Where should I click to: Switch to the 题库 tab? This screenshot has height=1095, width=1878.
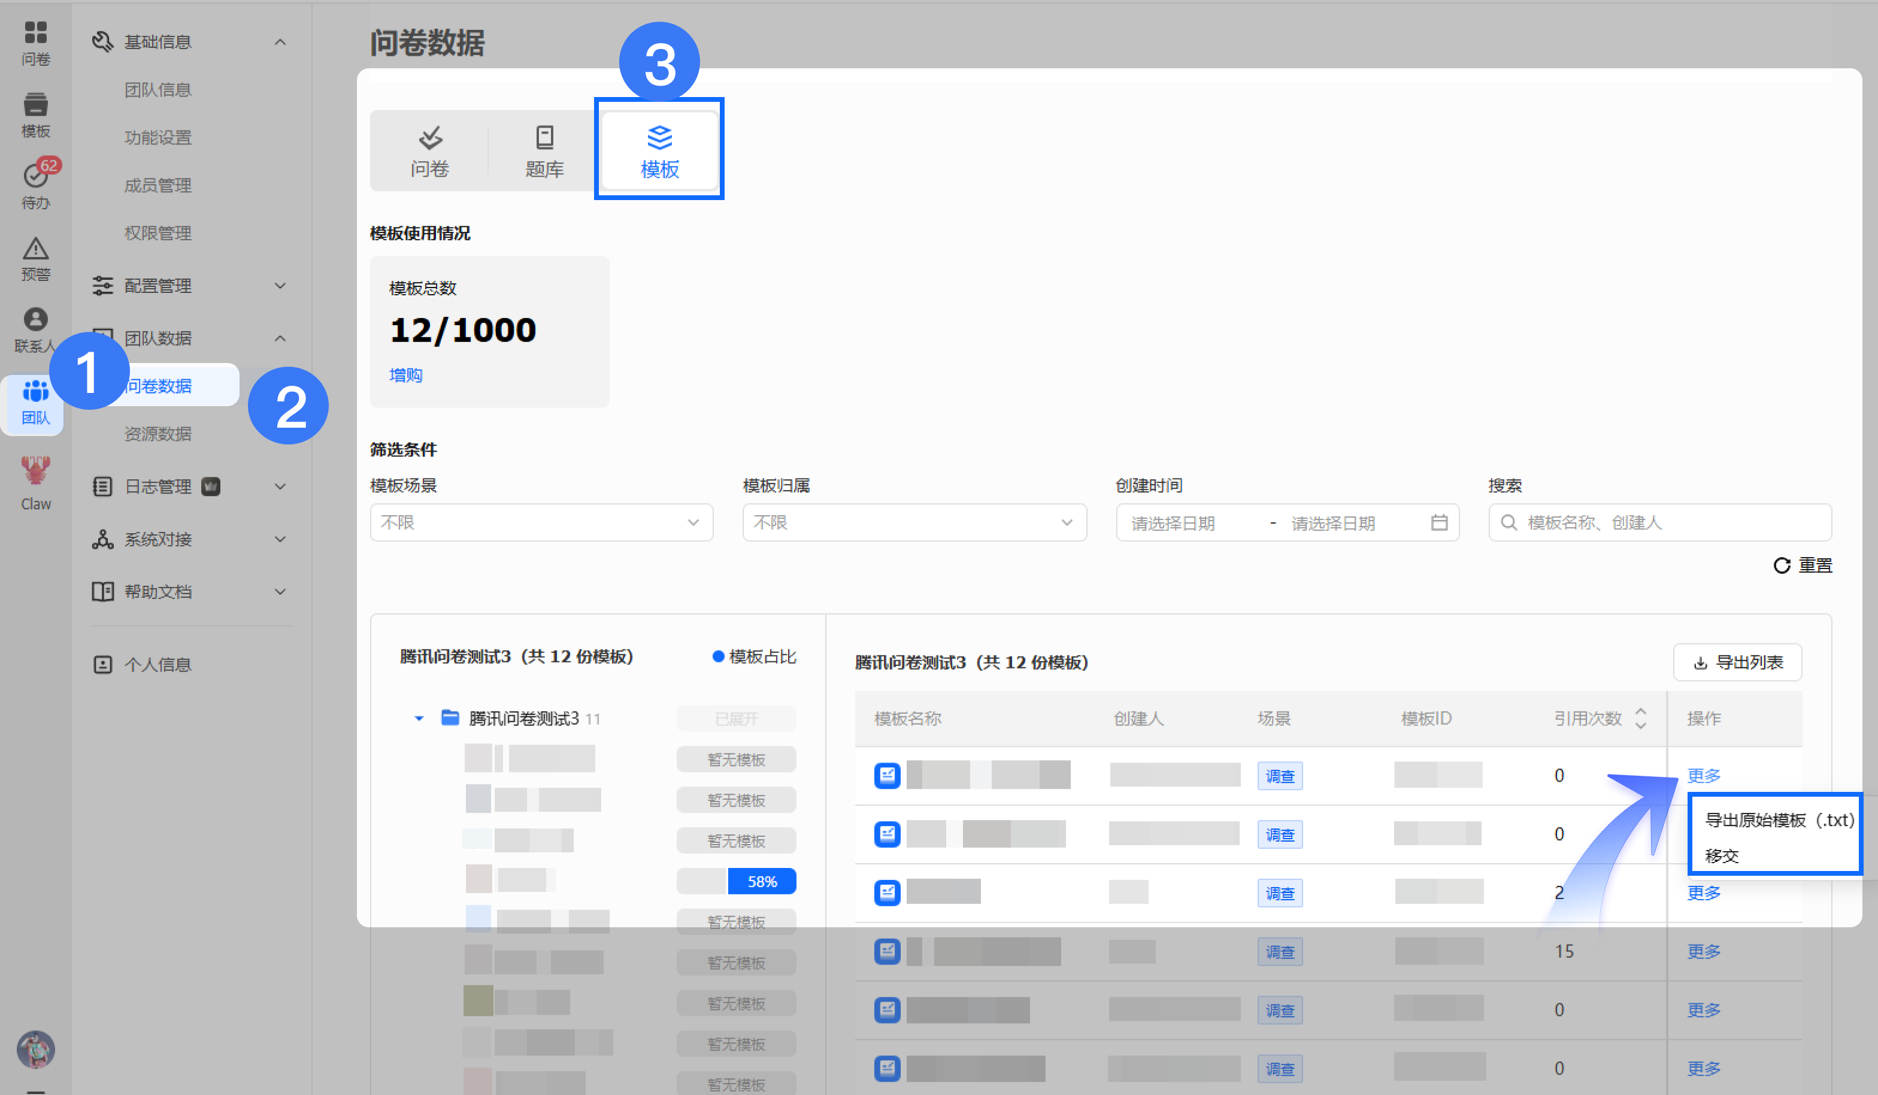[544, 152]
